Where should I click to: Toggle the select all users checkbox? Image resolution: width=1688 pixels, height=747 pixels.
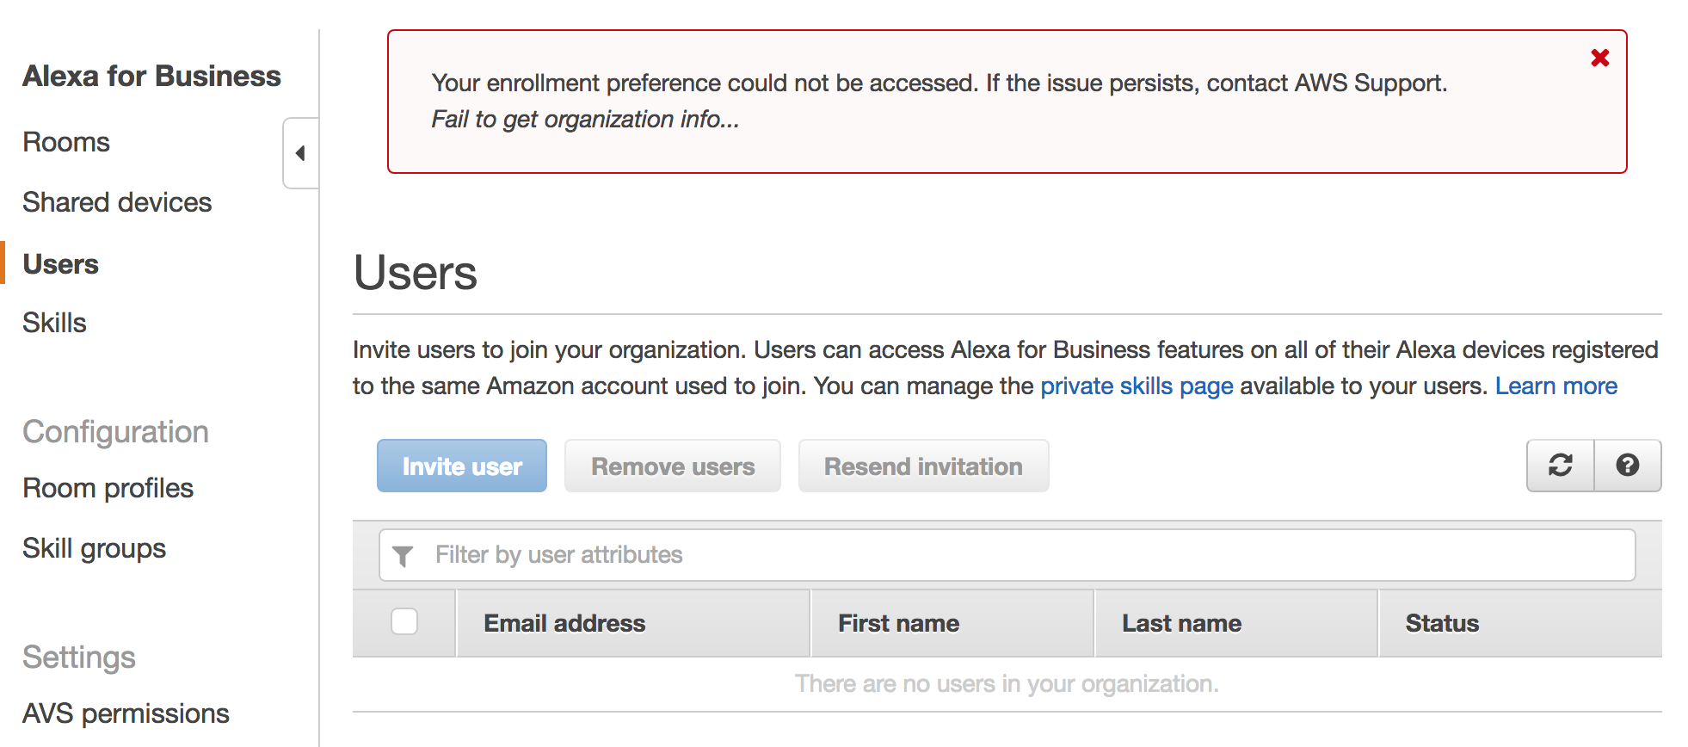pos(404,621)
